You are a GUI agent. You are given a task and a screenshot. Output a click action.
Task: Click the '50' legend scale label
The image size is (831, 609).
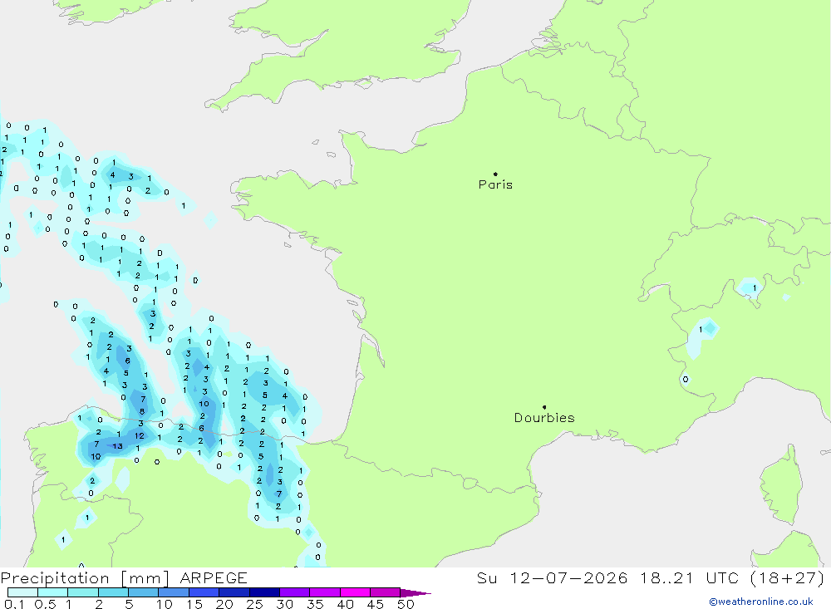[406, 604]
